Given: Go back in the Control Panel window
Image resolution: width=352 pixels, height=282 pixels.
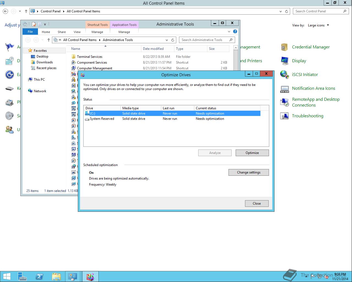Looking at the screenshot, I should [x=5, y=11].
